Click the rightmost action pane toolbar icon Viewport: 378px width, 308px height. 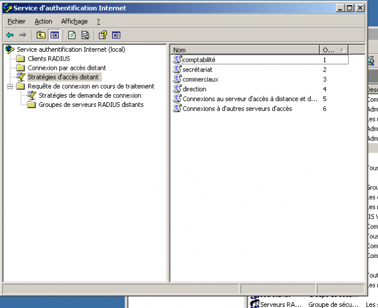tap(116, 35)
